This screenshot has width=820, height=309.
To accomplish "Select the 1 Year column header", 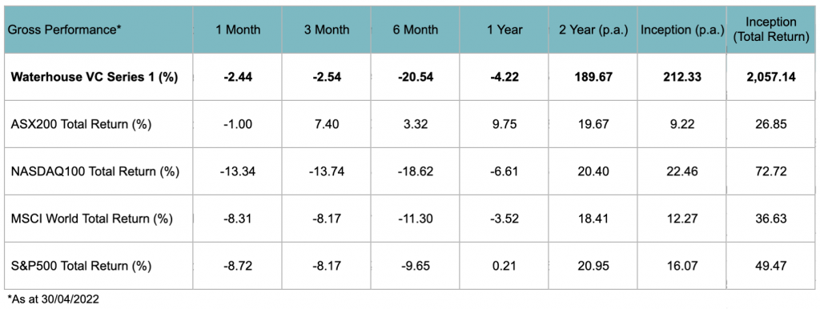I will pos(504,30).
